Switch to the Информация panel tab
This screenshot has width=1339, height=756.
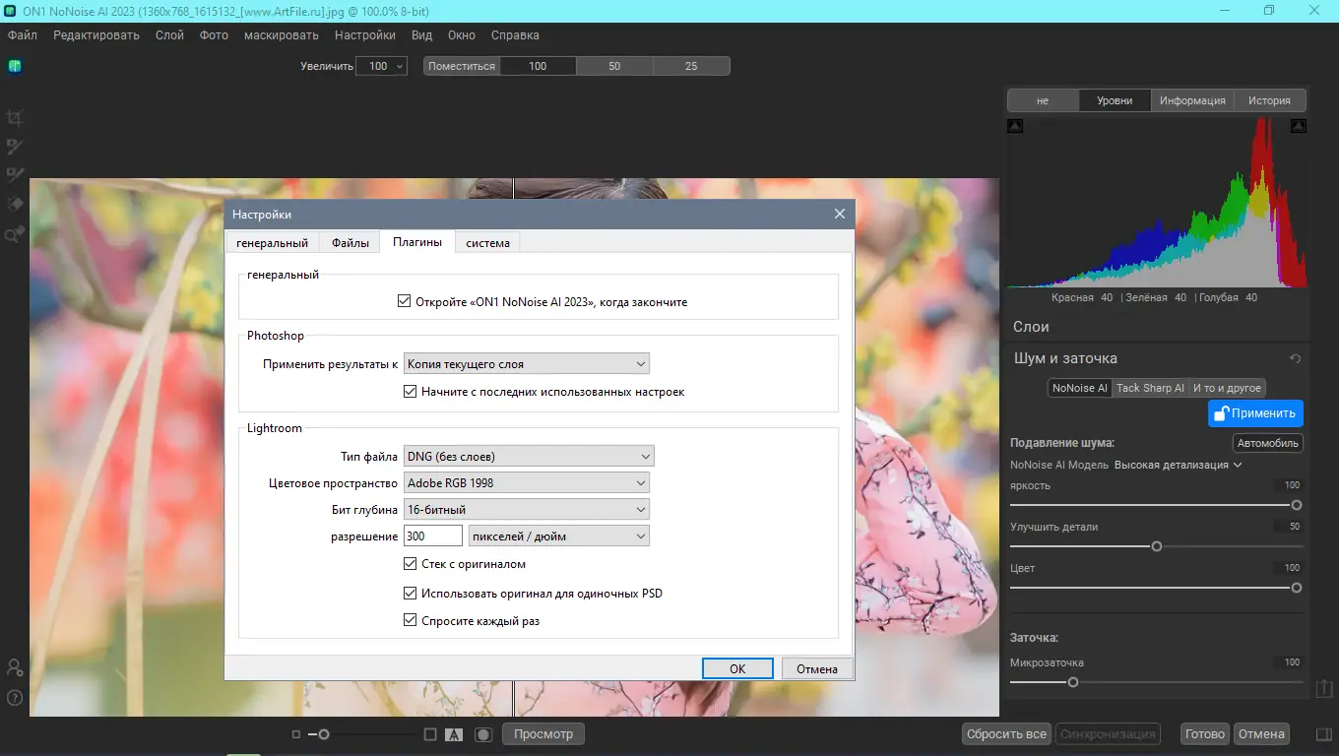(1192, 100)
